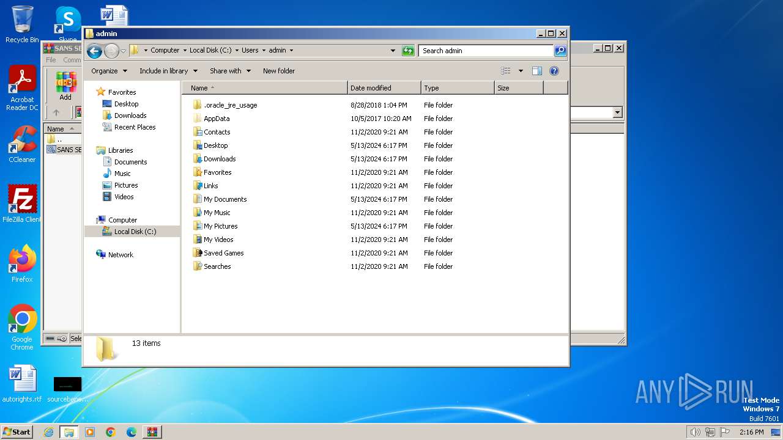Refresh the admin folder view
This screenshot has height=440, width=783.
click(408, 51)
